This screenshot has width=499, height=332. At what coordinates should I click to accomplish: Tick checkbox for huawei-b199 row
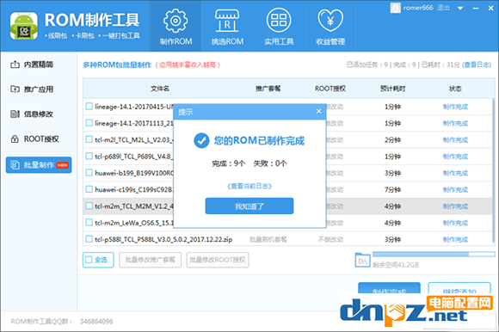coord(89,173)
